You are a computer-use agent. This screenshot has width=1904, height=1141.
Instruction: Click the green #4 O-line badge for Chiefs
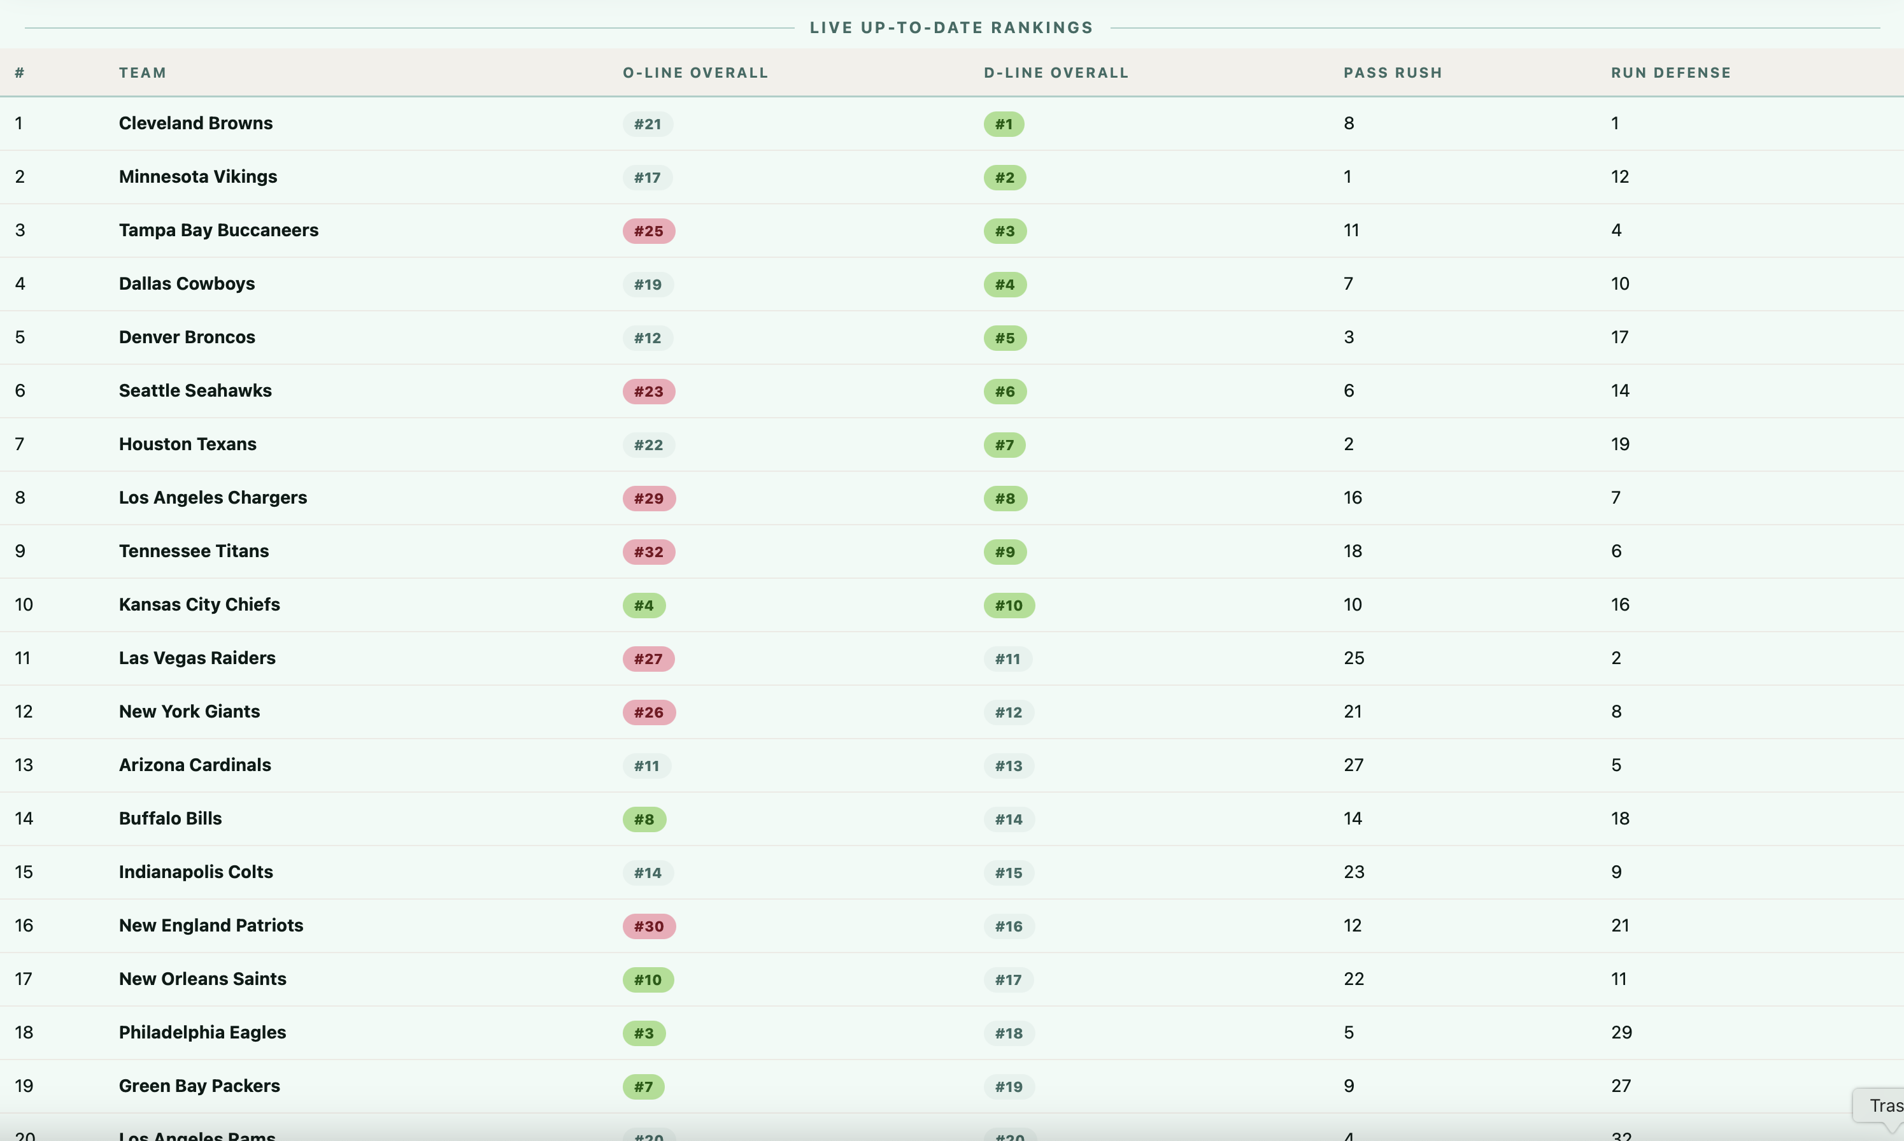tap(644, 605)
